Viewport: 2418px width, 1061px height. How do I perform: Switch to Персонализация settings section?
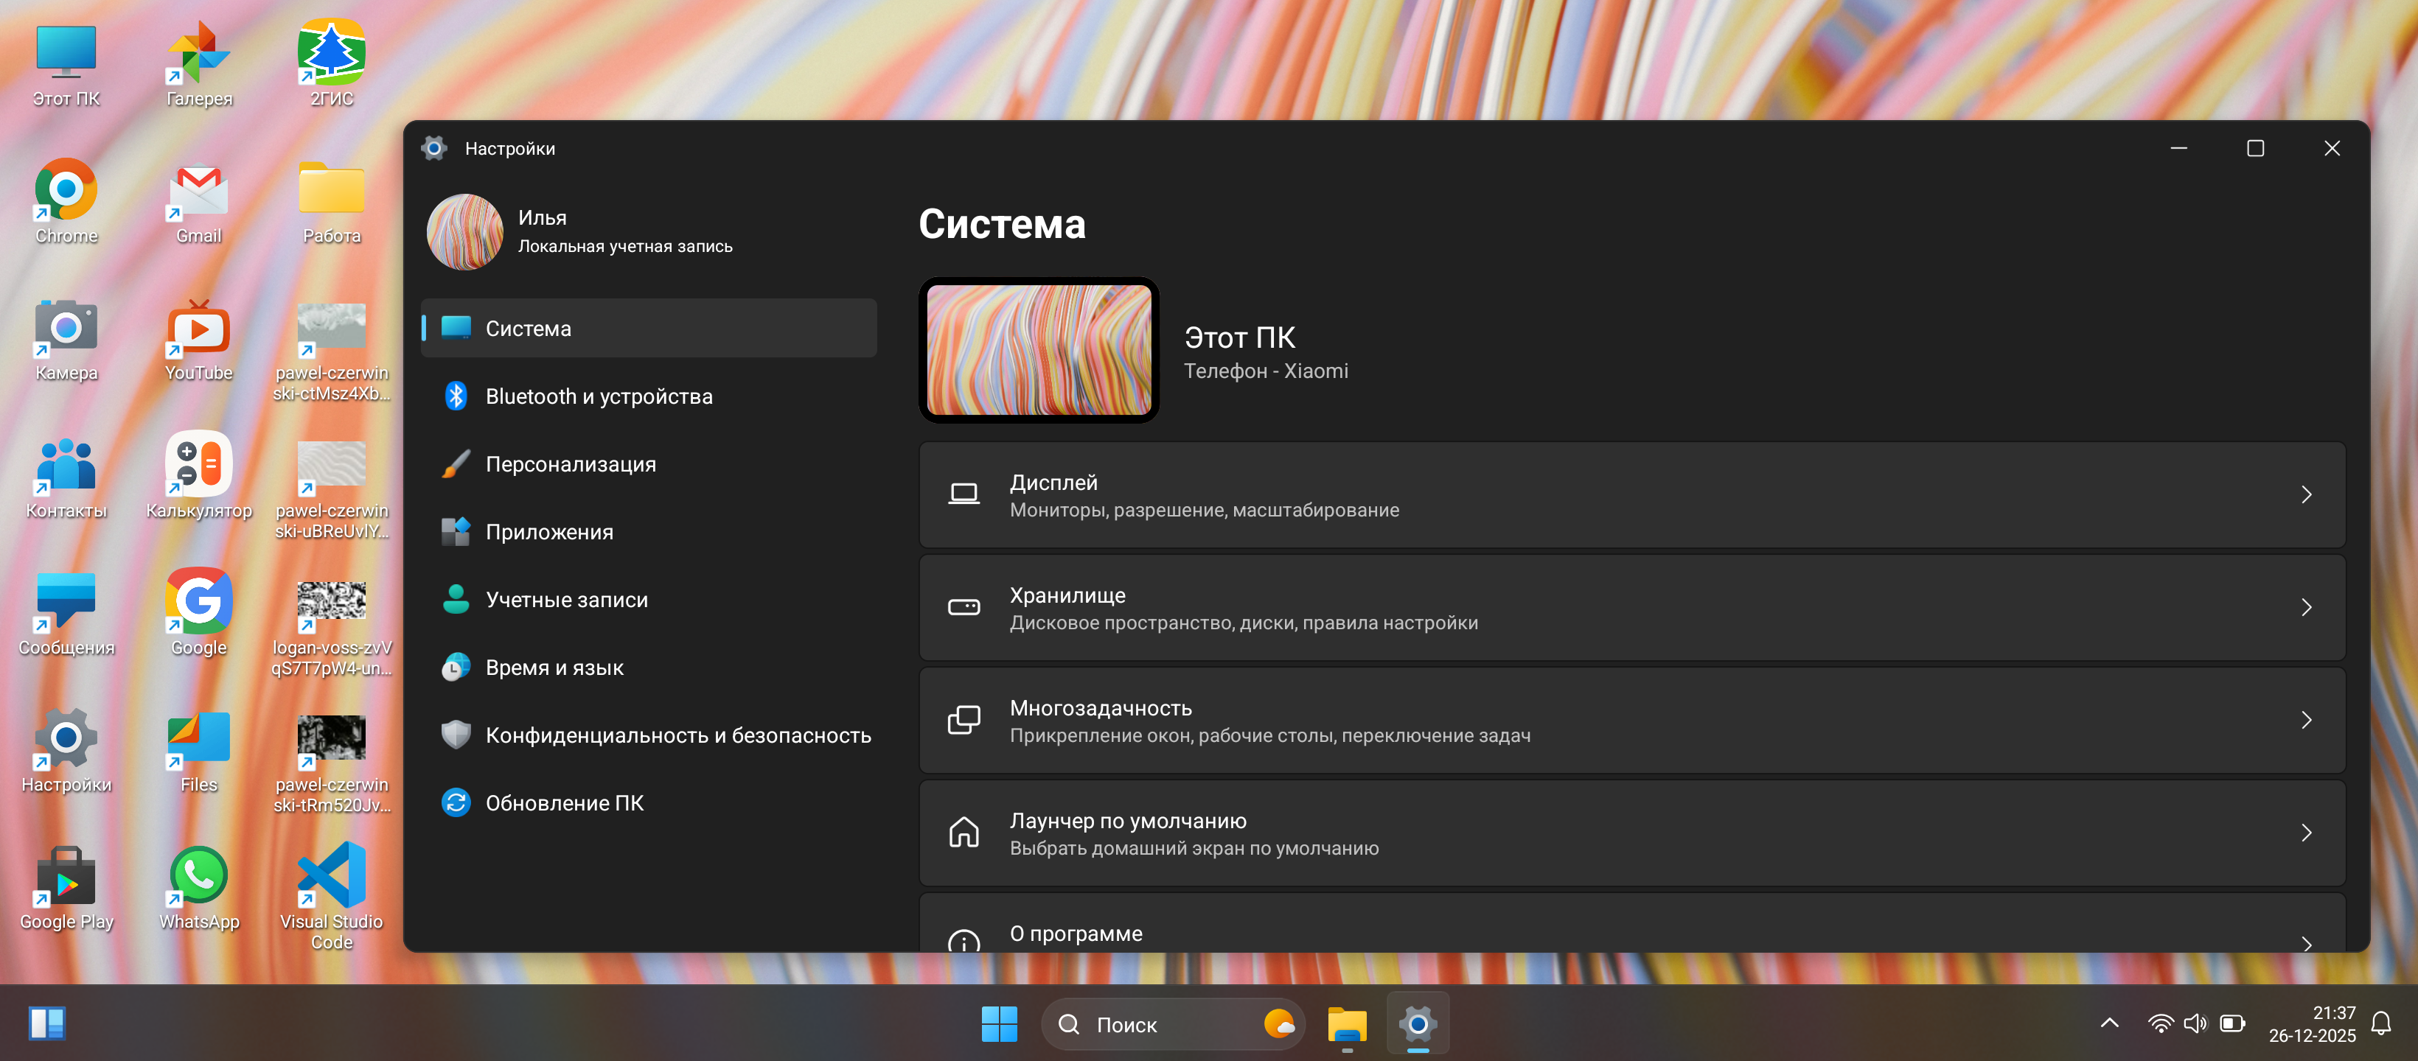pyautogui.click(x=570, y=464)
